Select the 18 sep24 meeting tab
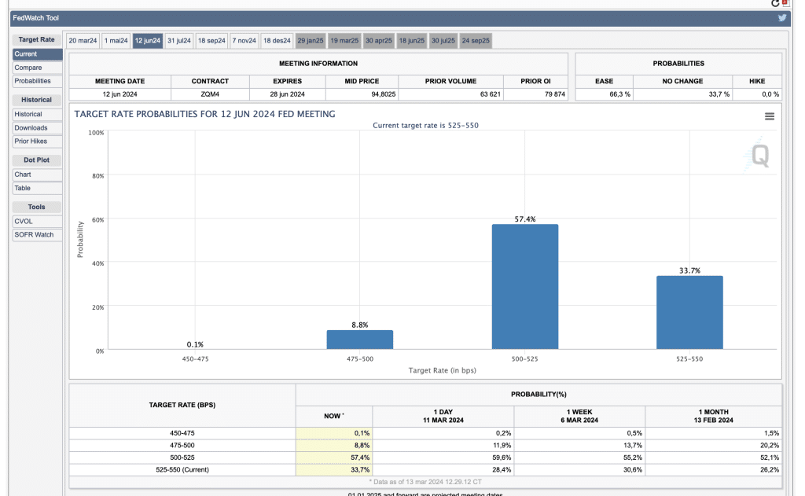Image resolution: width=805 pixels, height=496 pixels. pyautogui.click(x=211, y=41)
